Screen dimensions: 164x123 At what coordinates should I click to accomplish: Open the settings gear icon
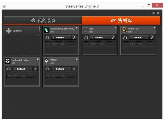(x=158, y=13)
